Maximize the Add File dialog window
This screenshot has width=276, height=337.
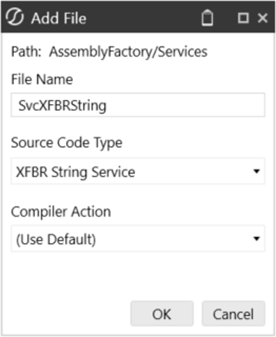[243, 18]
